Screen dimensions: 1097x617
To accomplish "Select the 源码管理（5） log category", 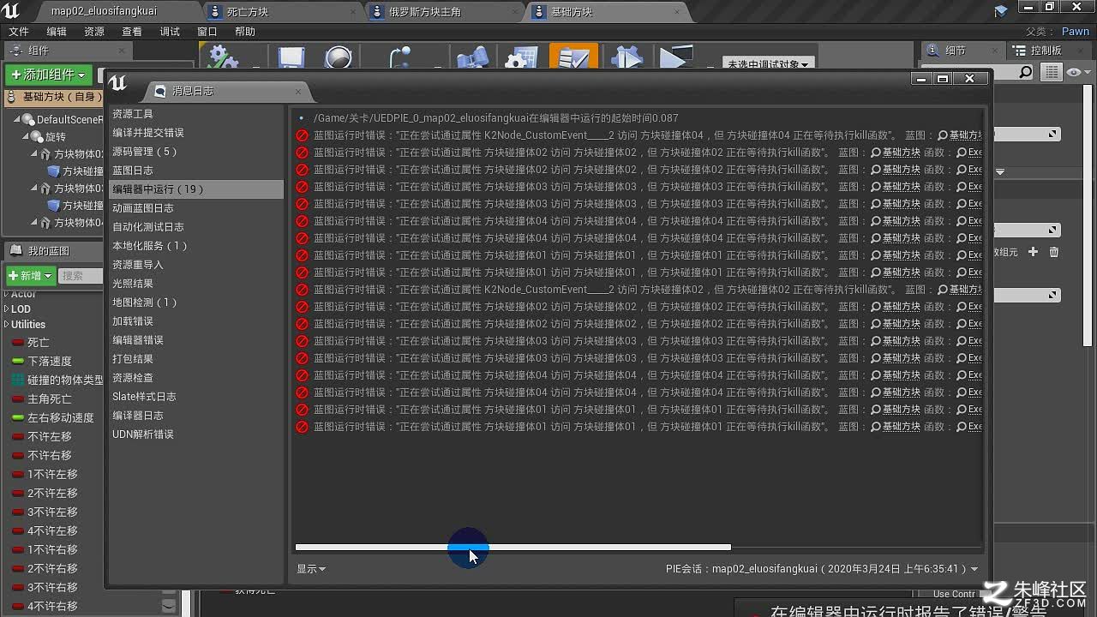I will tap(196, 152).
